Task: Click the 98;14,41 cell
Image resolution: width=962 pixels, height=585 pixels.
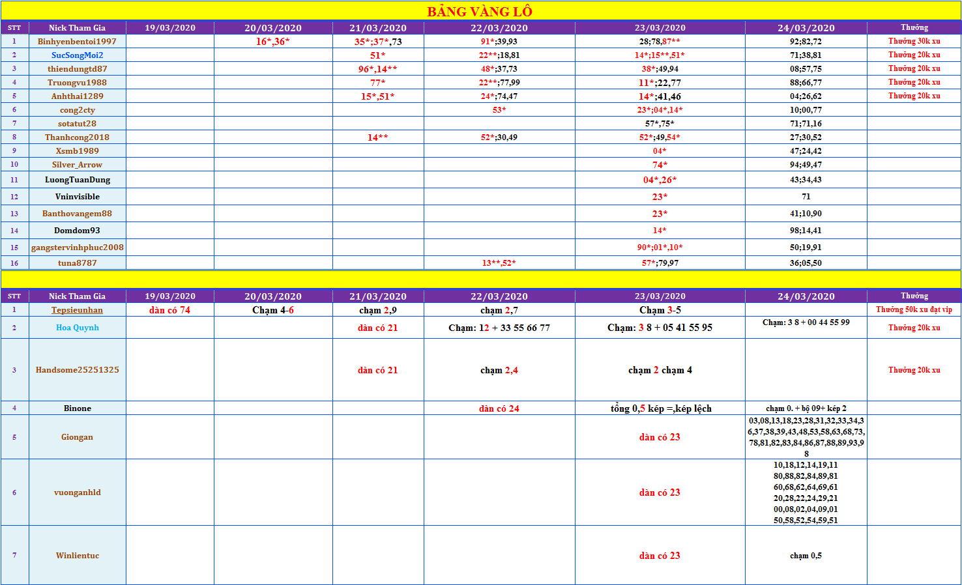Action: pyautogui.click(x=806, y=230)
